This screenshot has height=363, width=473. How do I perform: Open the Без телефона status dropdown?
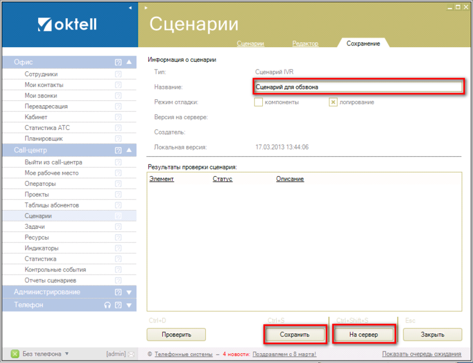click(67, 354)
